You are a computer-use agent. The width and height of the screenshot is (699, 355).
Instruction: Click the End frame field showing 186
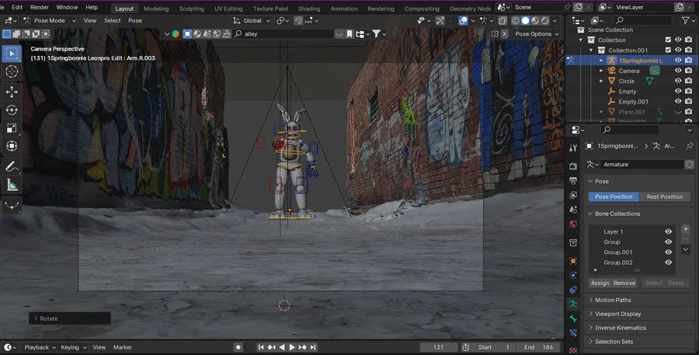point(538,347)
